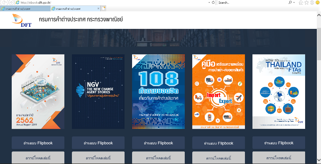Click the DFT logo in header

tap(22, 20)
